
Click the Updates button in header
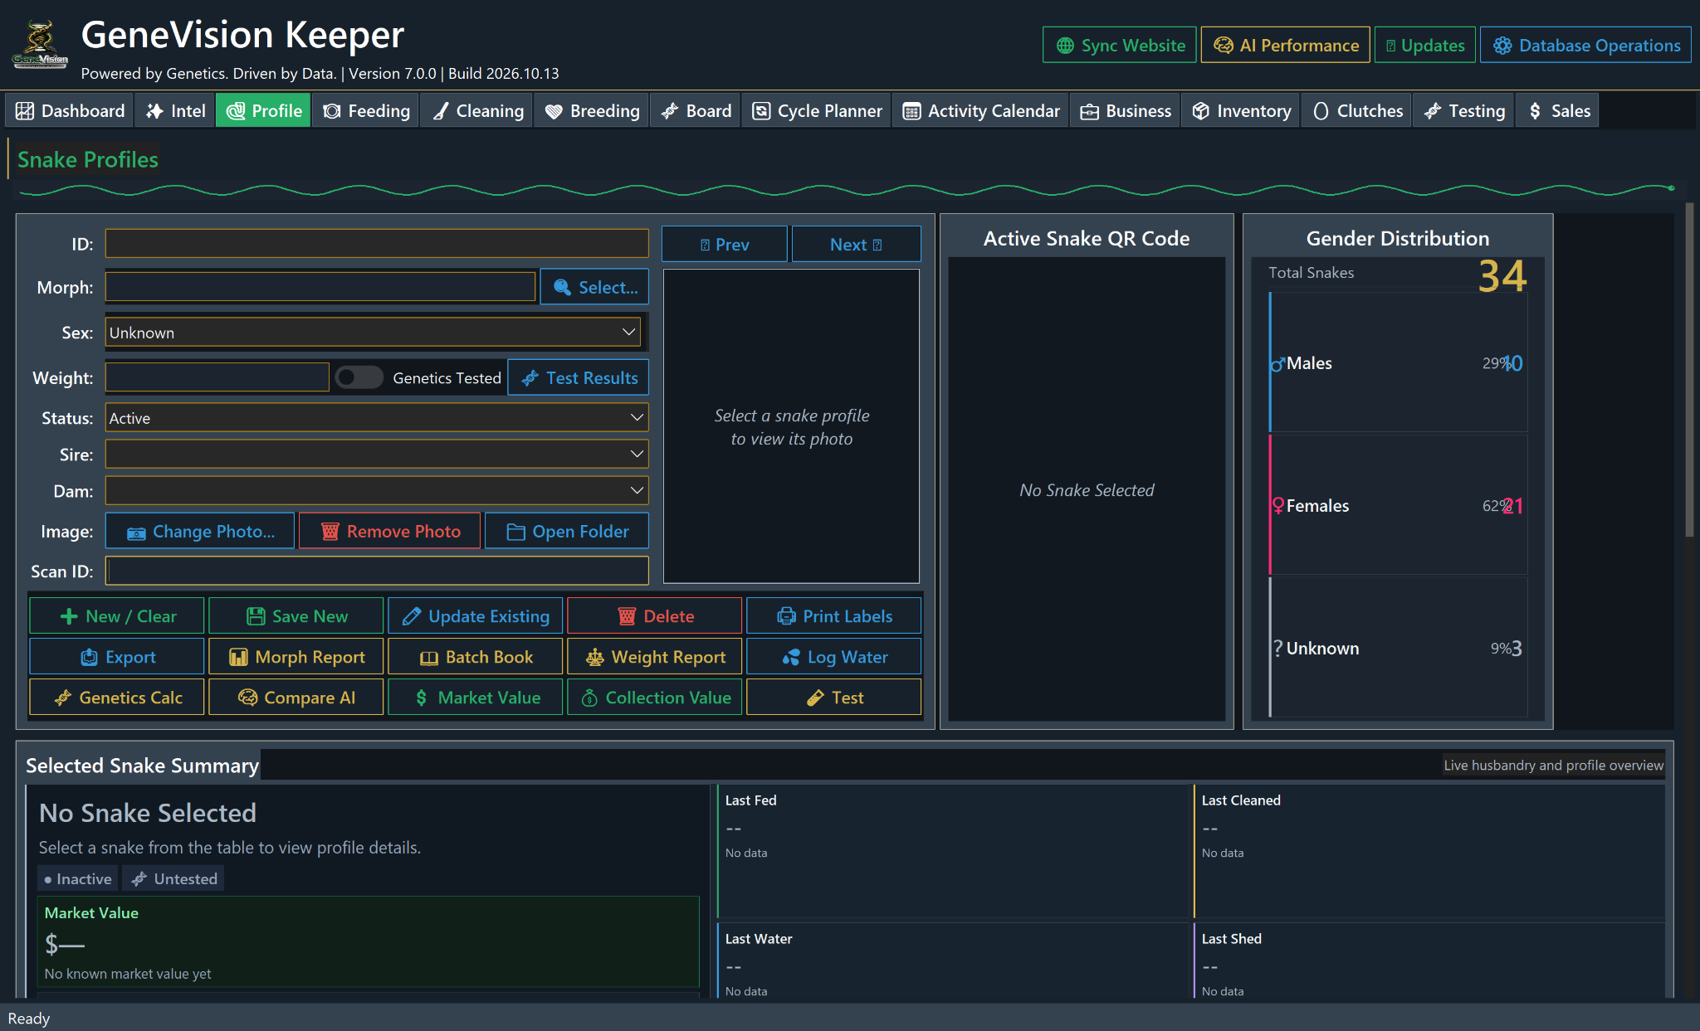coord(1425,46)
